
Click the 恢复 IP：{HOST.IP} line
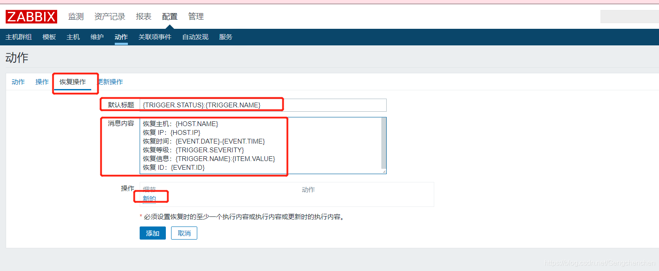172,133
